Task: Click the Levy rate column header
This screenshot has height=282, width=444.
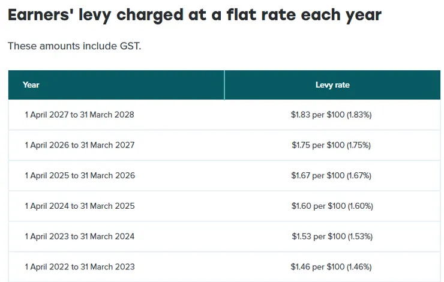Action: pos(332,85)
